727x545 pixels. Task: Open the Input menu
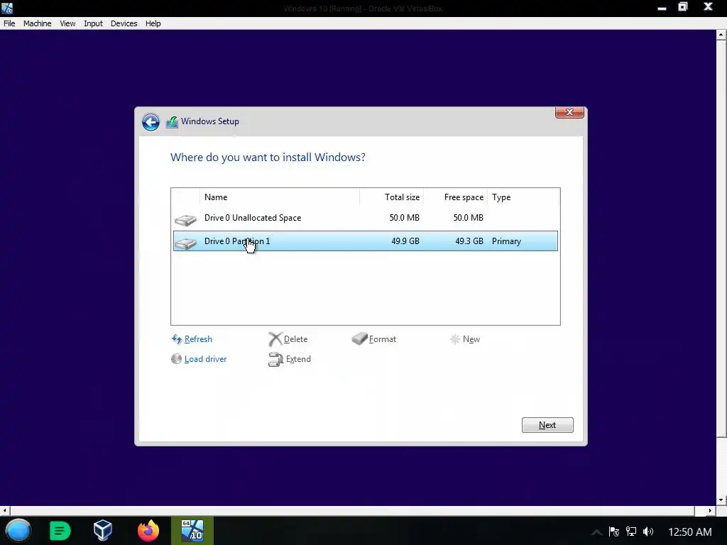coord(93,23)
